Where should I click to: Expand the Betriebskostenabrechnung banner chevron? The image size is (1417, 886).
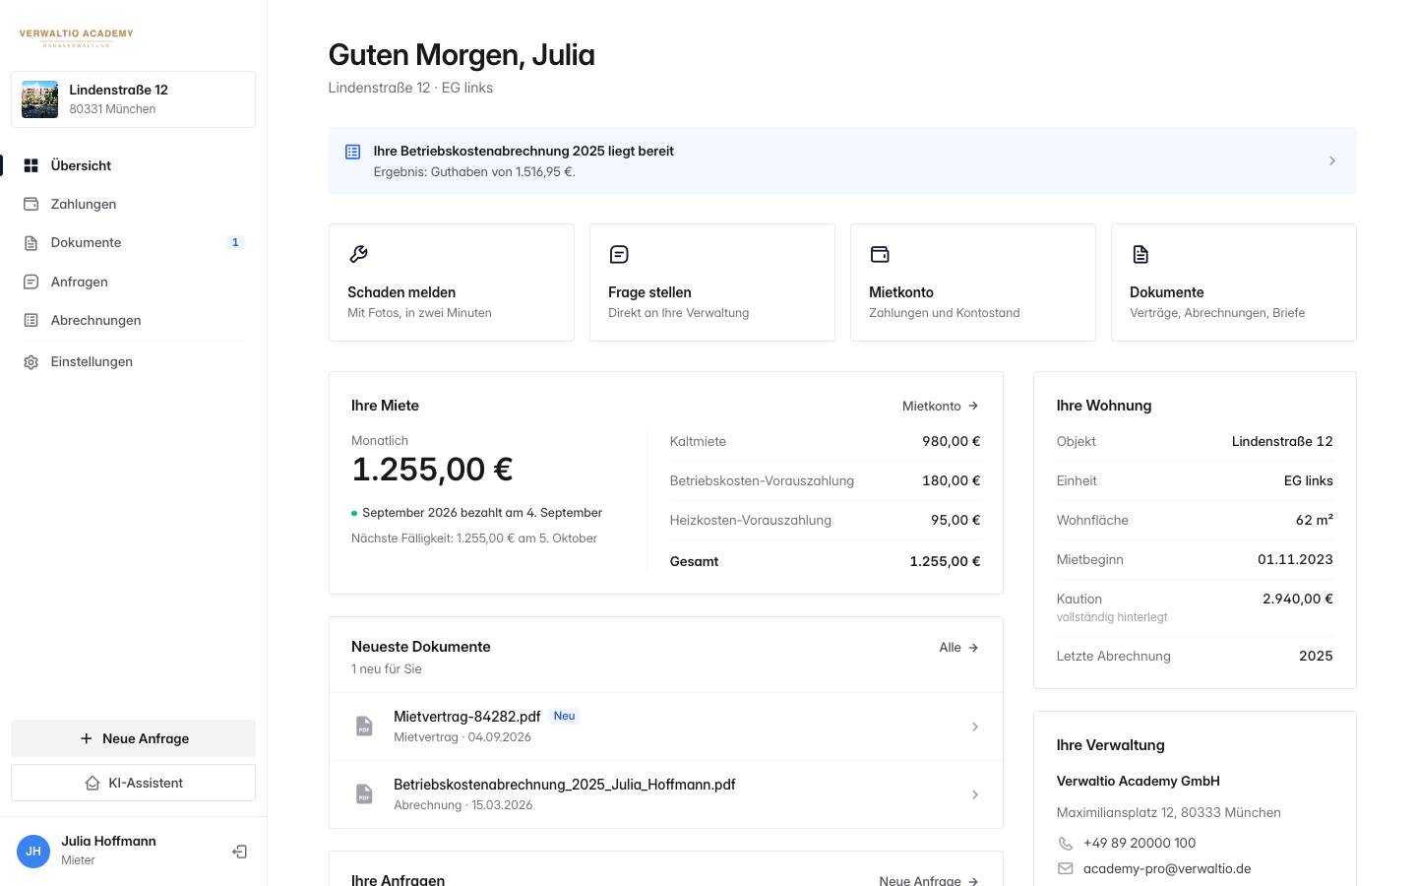click(1332, 160)
